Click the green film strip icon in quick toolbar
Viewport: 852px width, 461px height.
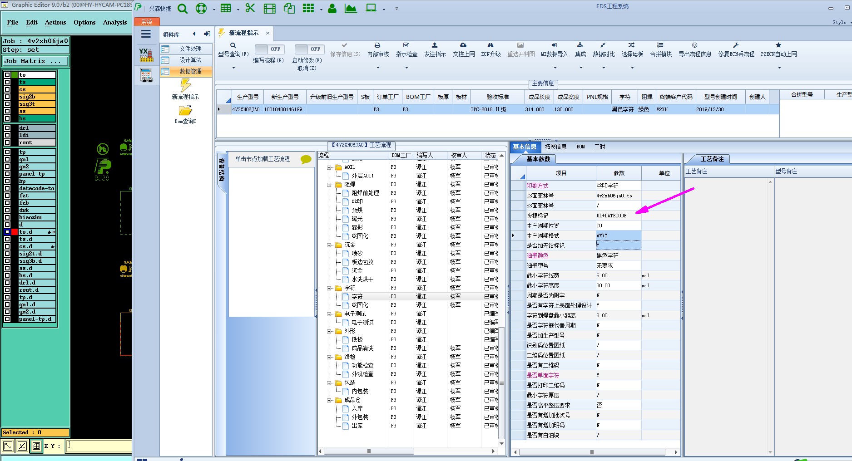click(x=270, y=9)
